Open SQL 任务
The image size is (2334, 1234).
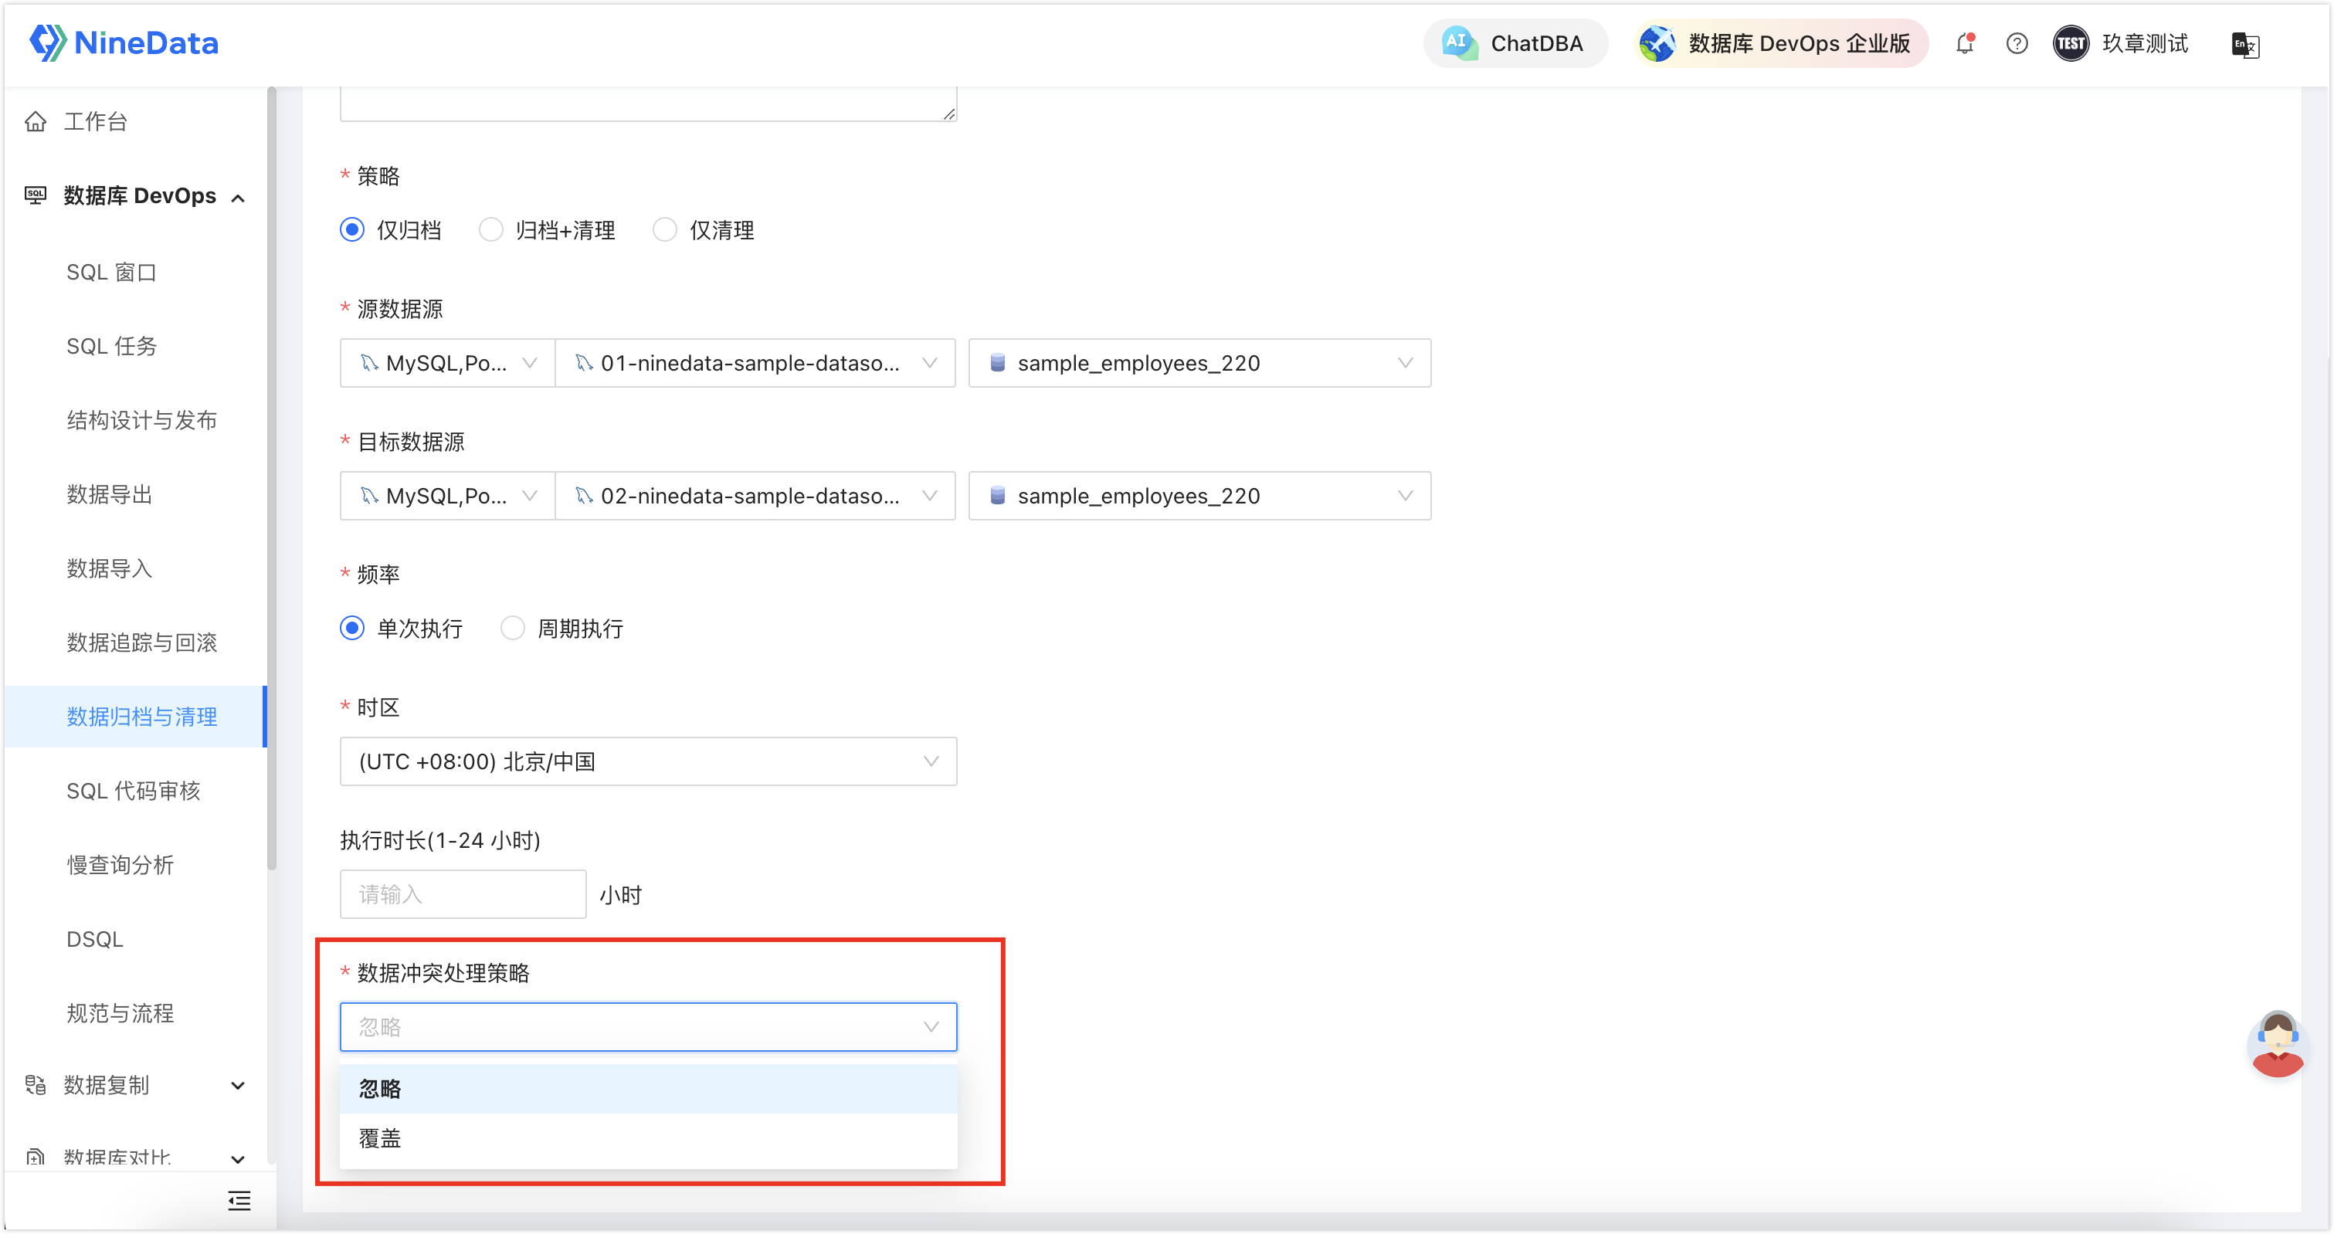111,346
